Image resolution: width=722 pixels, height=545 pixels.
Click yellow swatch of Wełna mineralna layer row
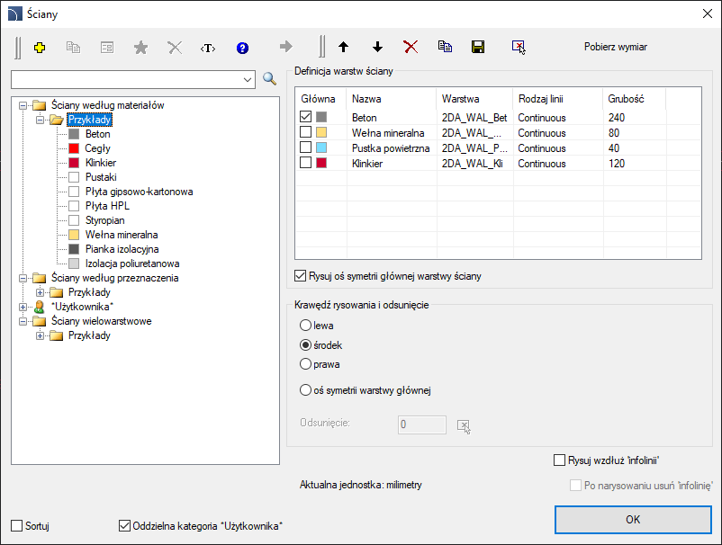tap(321, 132)
